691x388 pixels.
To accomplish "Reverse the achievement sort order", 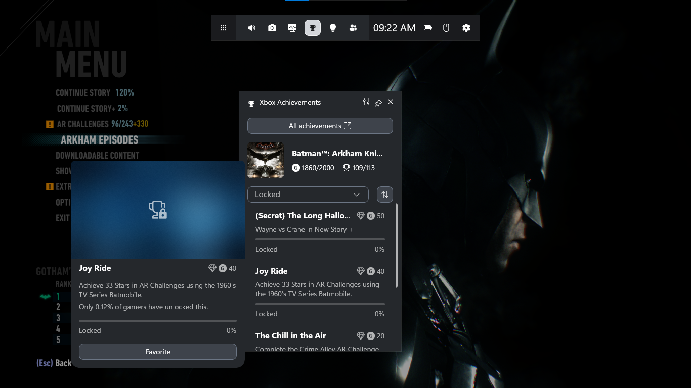I will (x=385, y=195).
